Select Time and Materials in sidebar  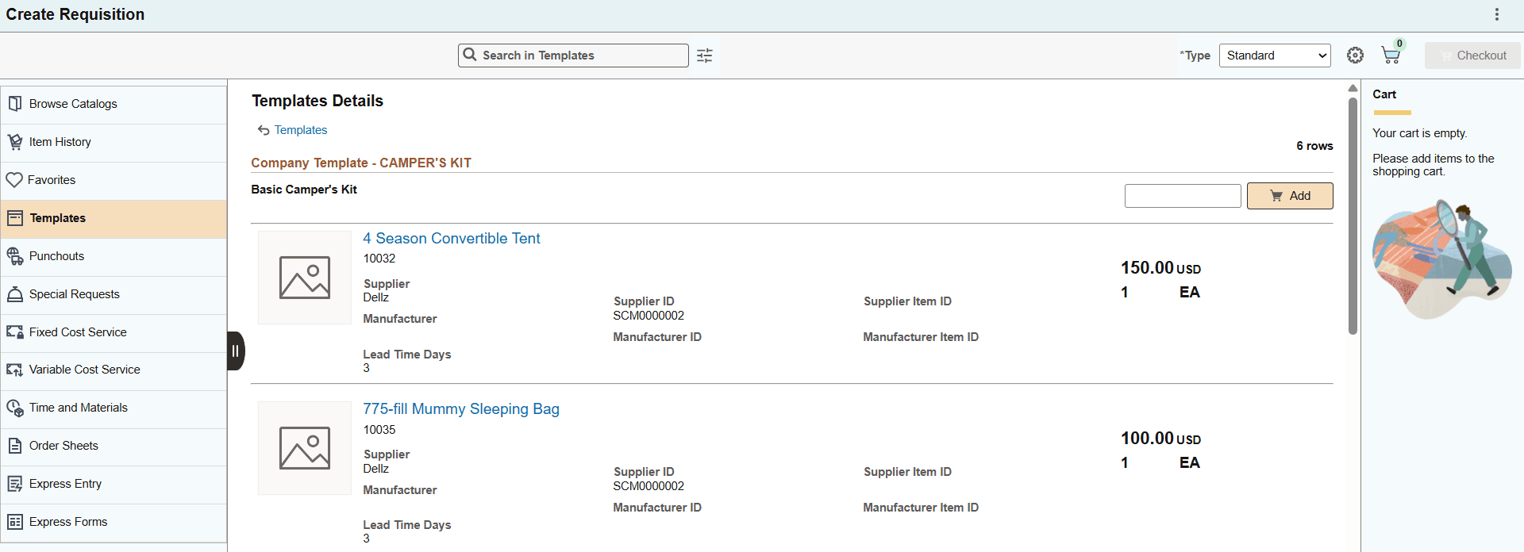[x=114, y=408]
